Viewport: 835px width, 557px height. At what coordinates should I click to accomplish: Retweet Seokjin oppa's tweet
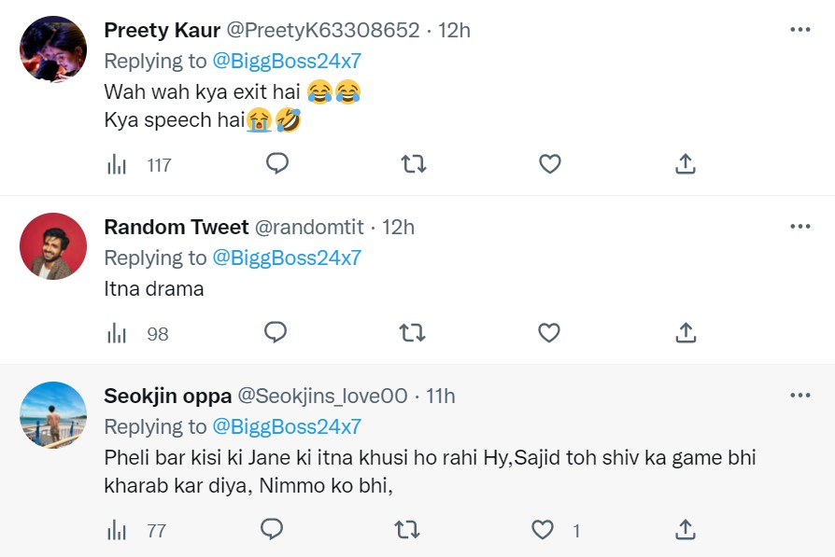407,530
